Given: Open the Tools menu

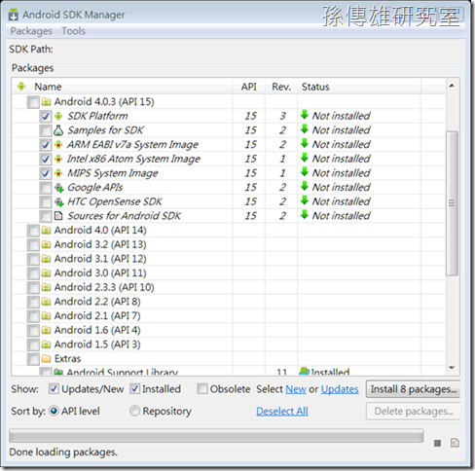Looking at the screenshot, I should point(74,31).
